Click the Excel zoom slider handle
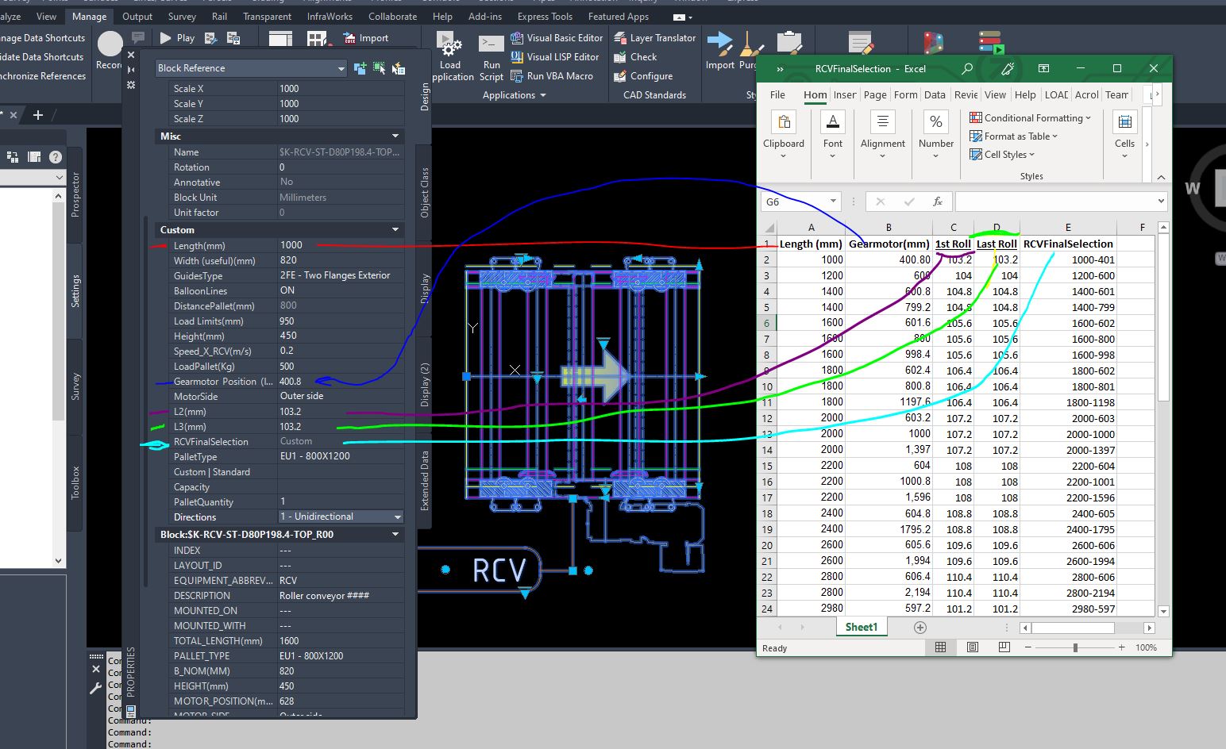The width and height of the screenshot is (1226, 749). pos(1075,647)
